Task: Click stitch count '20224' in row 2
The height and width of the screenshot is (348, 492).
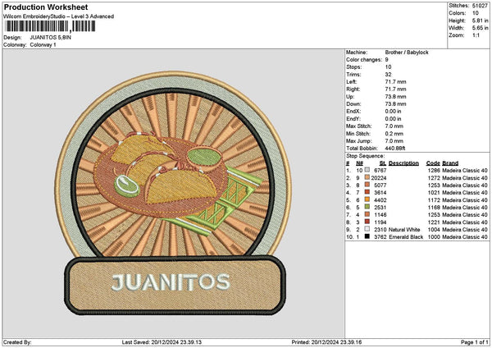Action: [x=379, y=178]
